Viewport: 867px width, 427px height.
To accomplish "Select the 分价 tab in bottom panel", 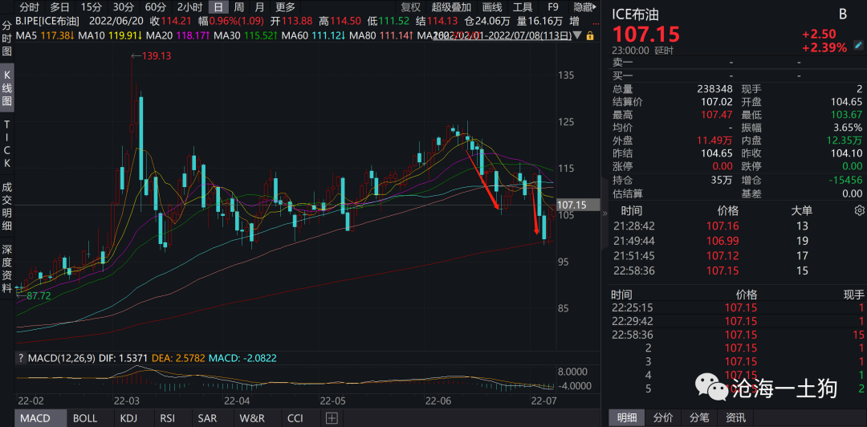I will (663, 418).
